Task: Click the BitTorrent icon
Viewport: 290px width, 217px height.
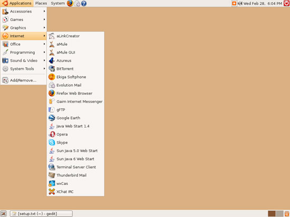Action: [52, 69]
